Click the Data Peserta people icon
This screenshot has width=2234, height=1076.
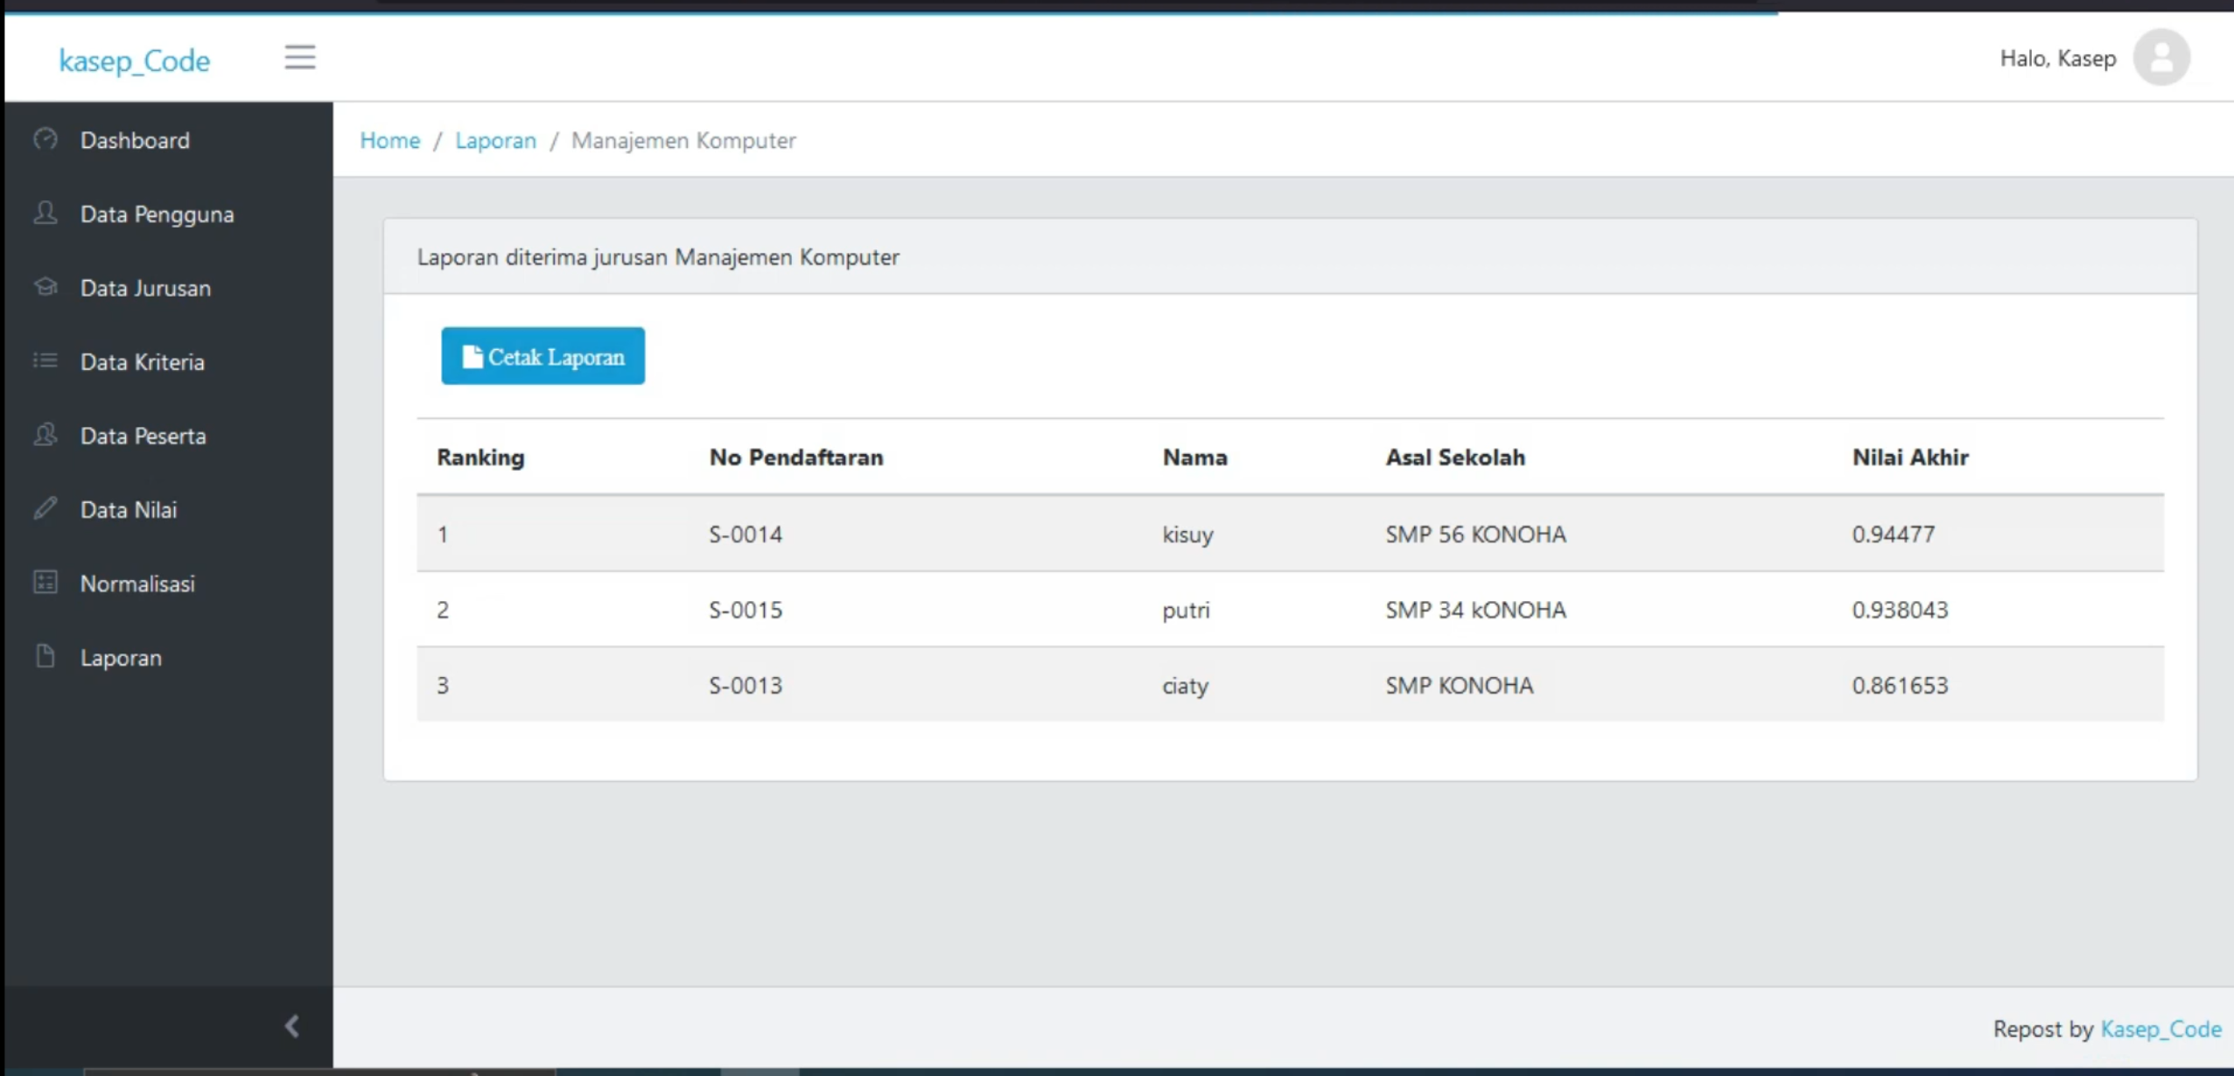tap(46, 434)
